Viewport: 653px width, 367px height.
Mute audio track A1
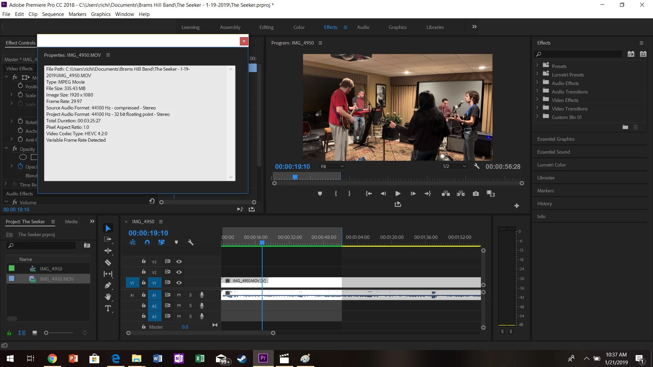coord(179,295)
